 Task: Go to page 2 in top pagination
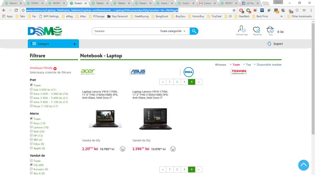(x=177, y=82)
